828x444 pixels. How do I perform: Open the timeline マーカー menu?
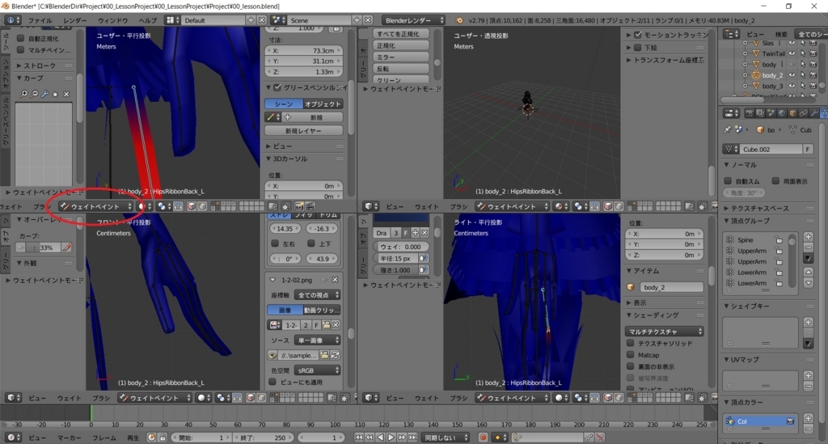pyautogui.click(x=70, y=438)
